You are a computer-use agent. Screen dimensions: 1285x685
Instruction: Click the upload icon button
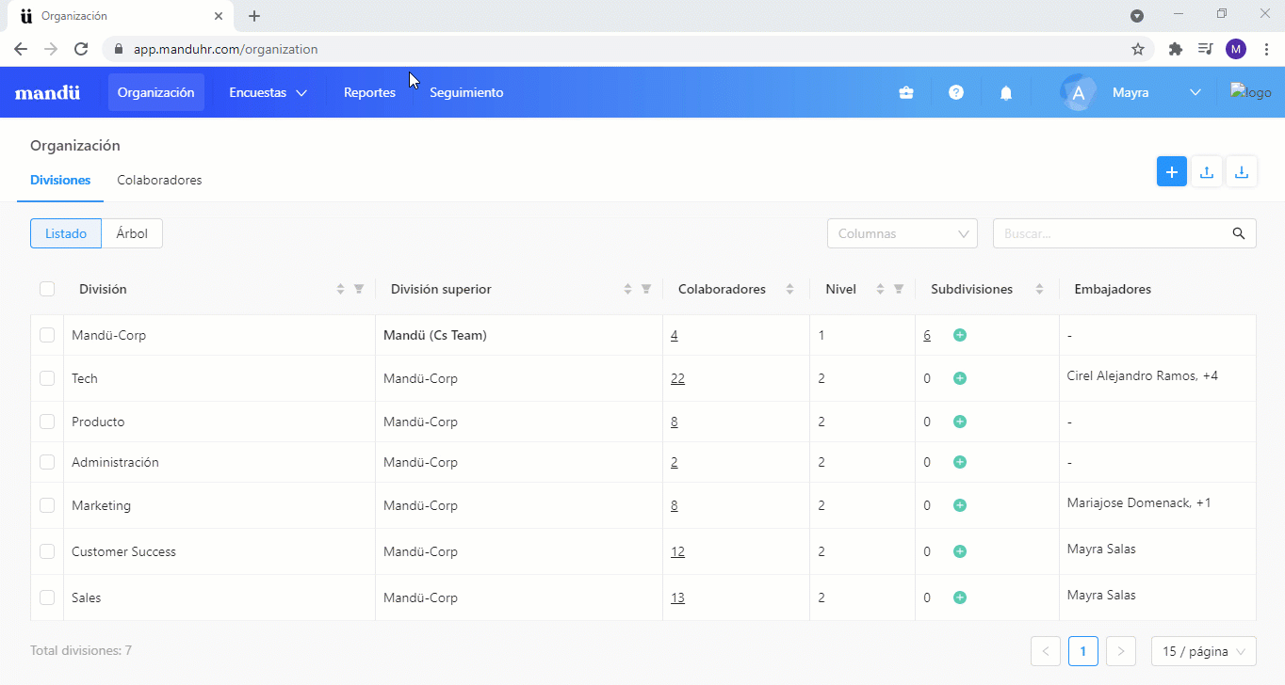click(1207, 172)
